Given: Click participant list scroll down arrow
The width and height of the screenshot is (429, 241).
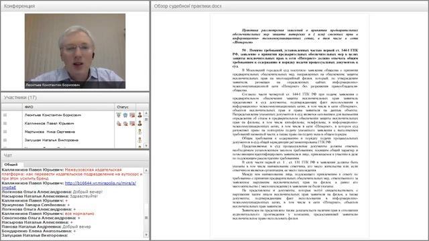Looking at the screenshot, I should point(146,146).
